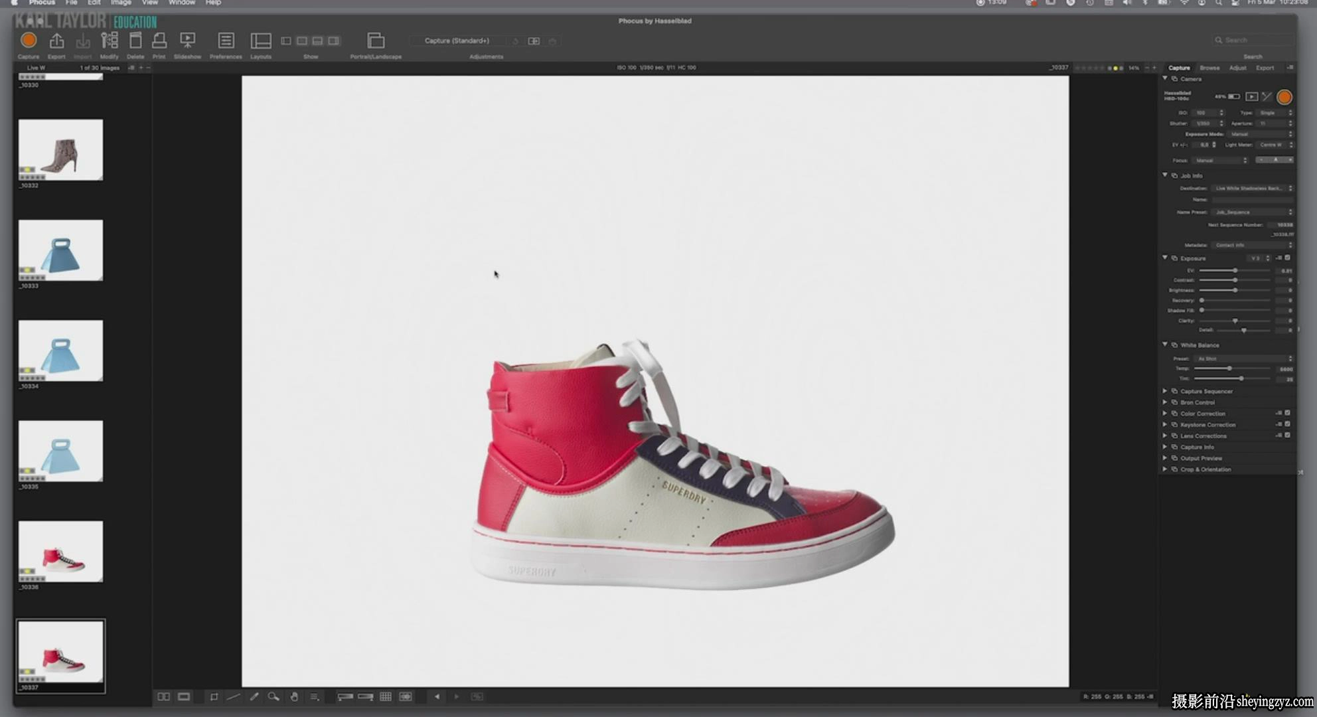Open the Apple menu
1317x717 pixels.
pos(14,3)
